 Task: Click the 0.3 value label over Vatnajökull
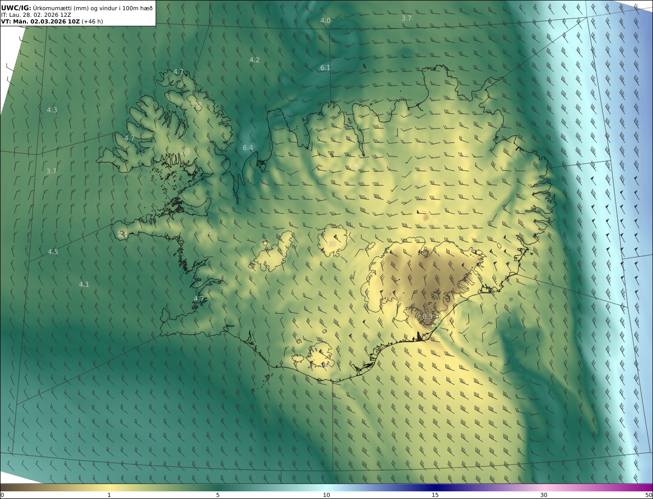click(x=428, y=316)
